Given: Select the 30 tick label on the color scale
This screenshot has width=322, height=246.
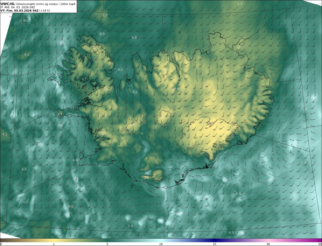Looking at the screenshot, I should point(268,244).
